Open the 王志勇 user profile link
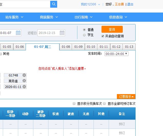The height and width of the screenshot is (136, 163). click(x=119, y=4)
